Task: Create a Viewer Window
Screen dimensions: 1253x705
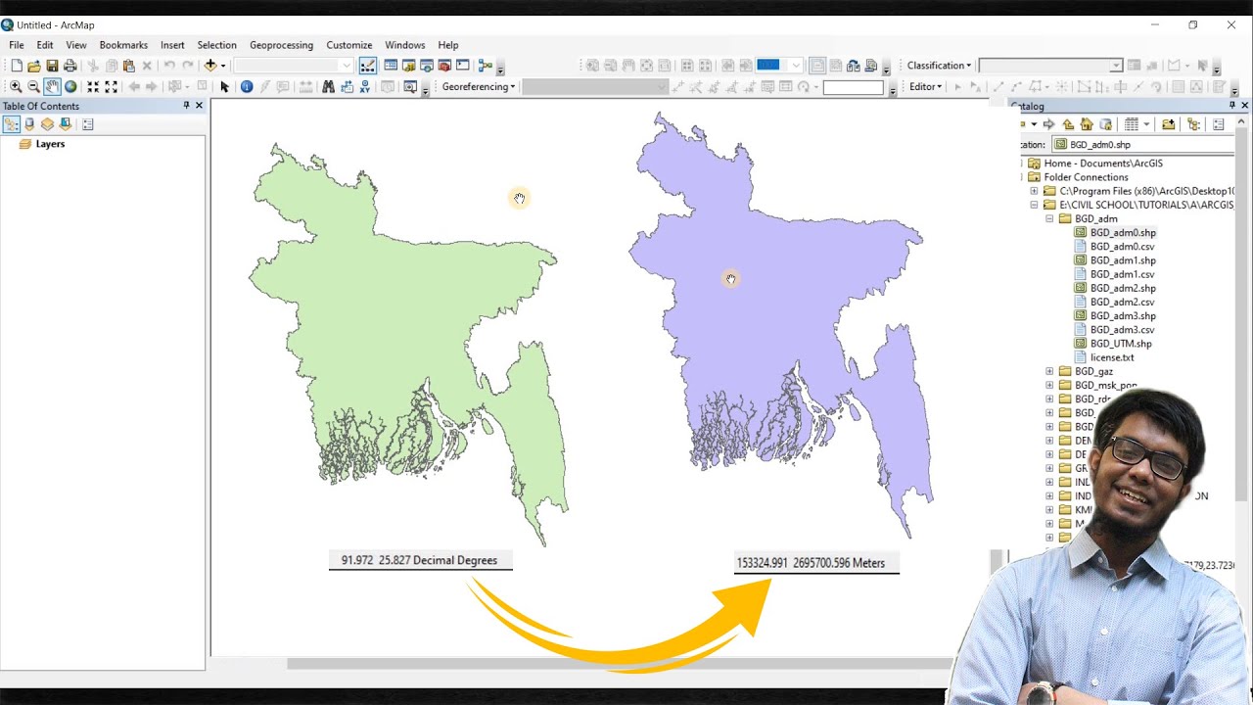Action: point(410,87)
